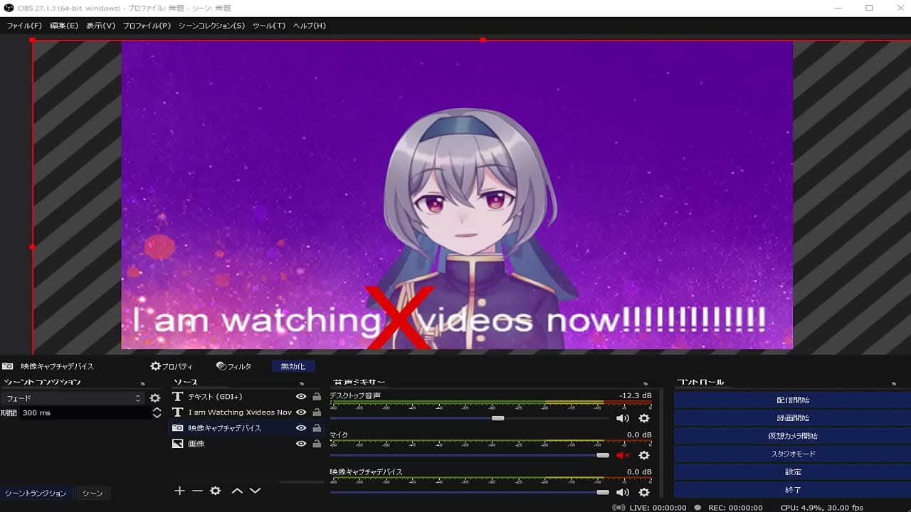This screenshot has width=911, height=512.
Task: Open source properties gear below sources list
Action: [215, 491]
